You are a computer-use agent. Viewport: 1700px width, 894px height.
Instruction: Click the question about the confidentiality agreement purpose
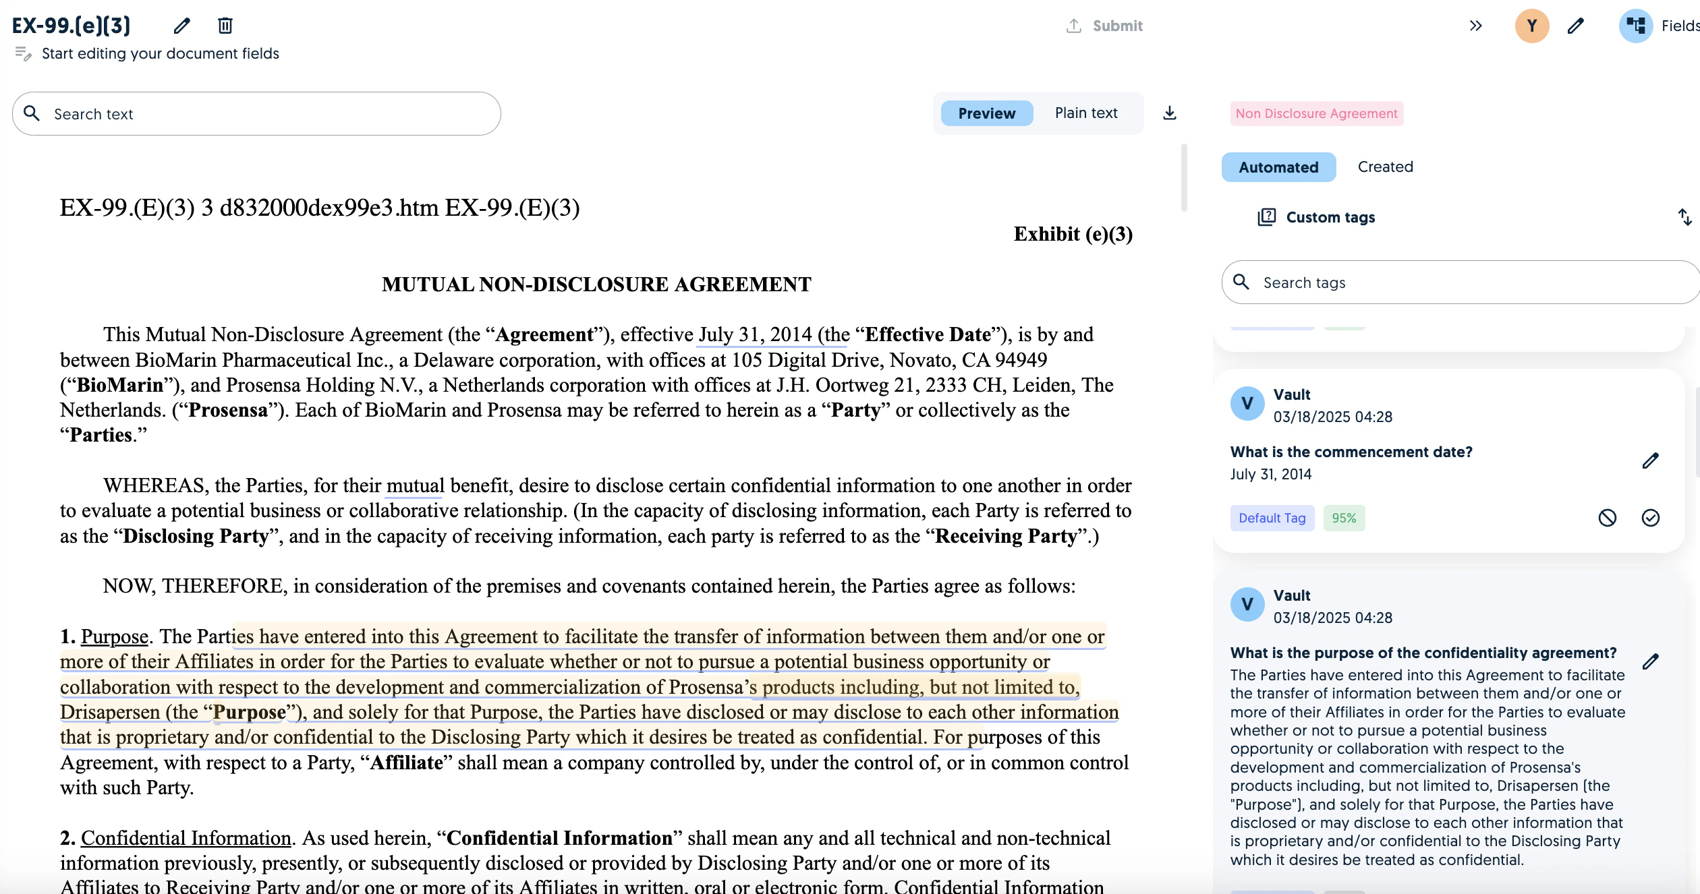coord(1423,653)
